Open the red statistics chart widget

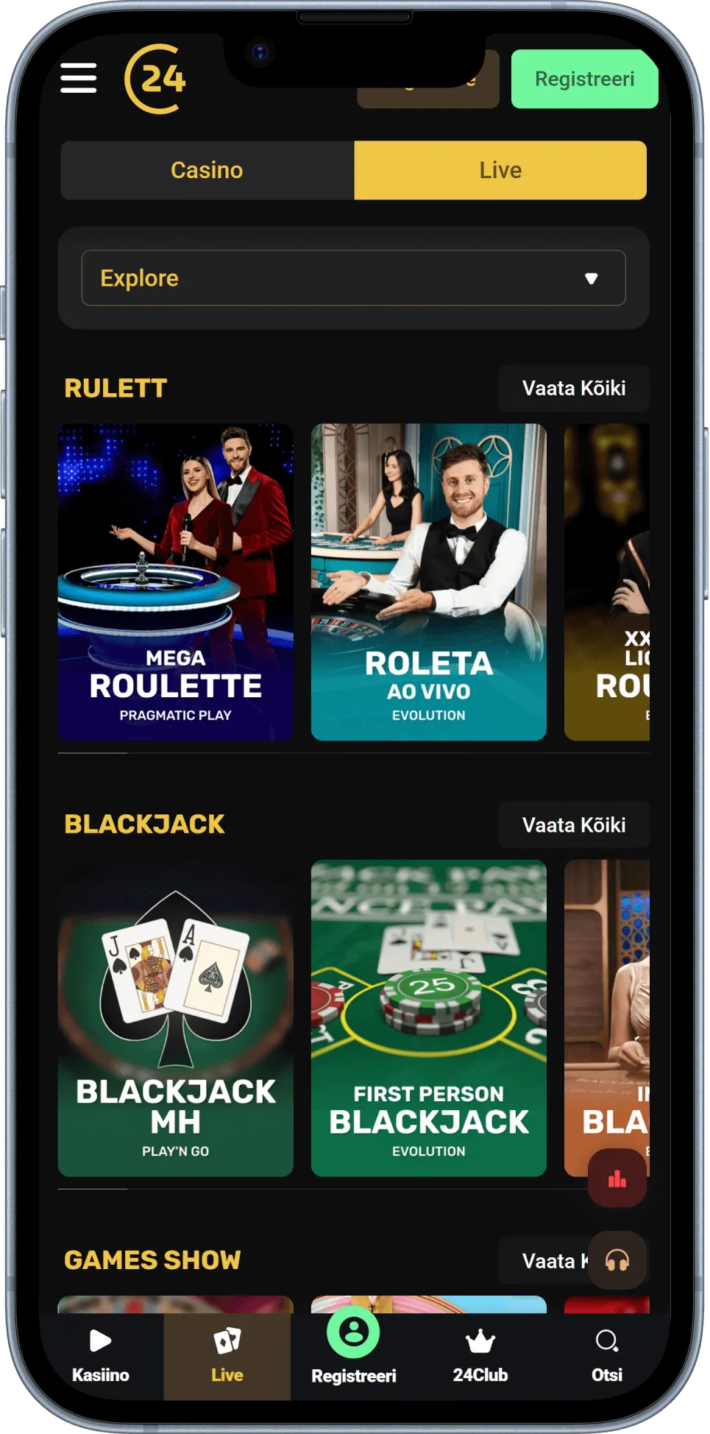pyautogui.click(x=617, y=1179)
